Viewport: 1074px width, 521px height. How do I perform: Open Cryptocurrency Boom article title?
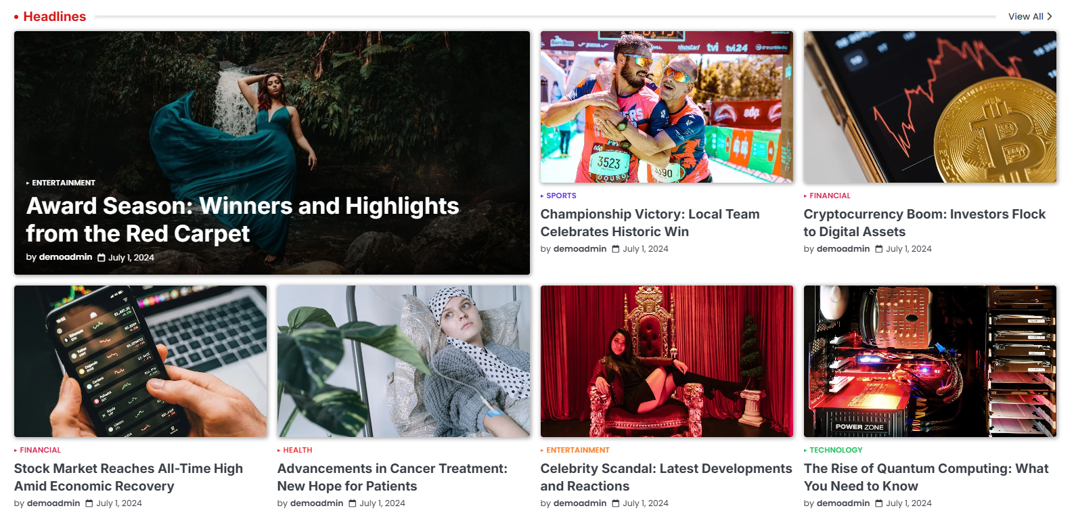tap(924, 223)
